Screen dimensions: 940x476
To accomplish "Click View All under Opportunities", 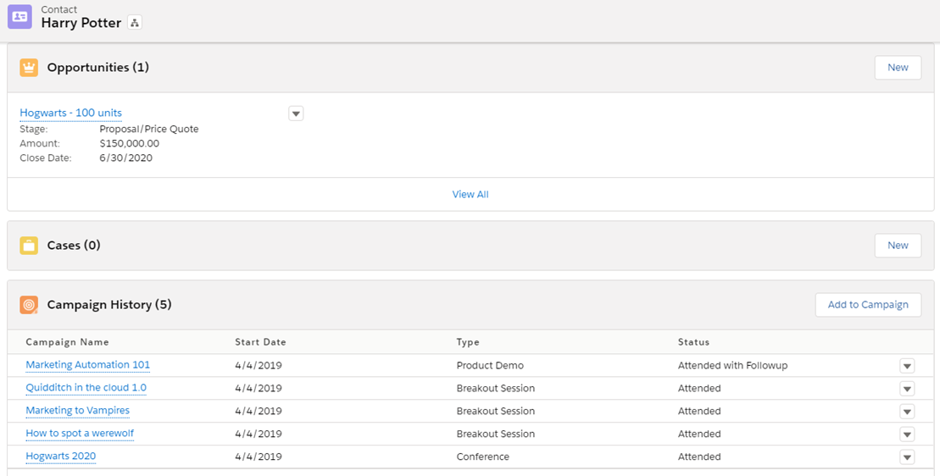I will click(470, 195).
